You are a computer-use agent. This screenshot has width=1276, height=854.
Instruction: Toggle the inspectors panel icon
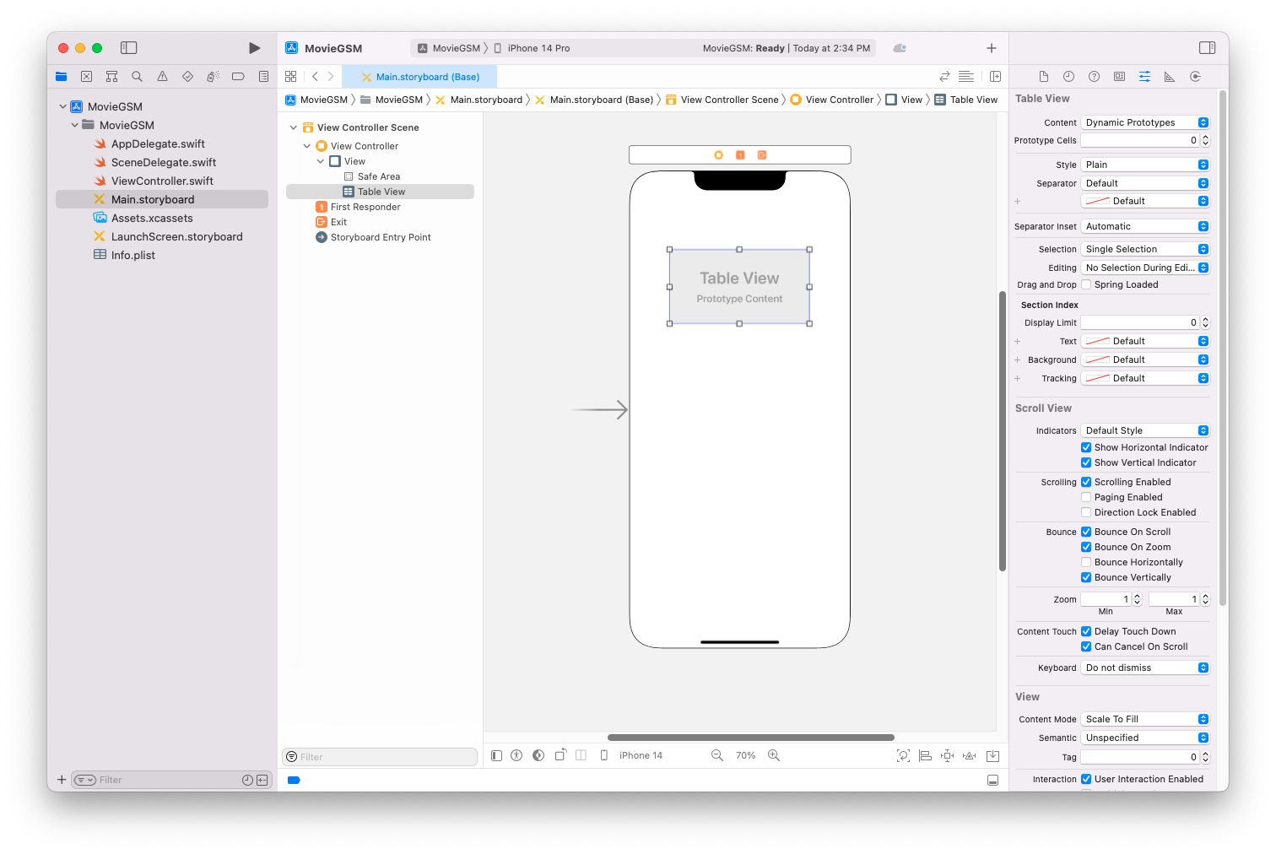[x=1208, y=48]
